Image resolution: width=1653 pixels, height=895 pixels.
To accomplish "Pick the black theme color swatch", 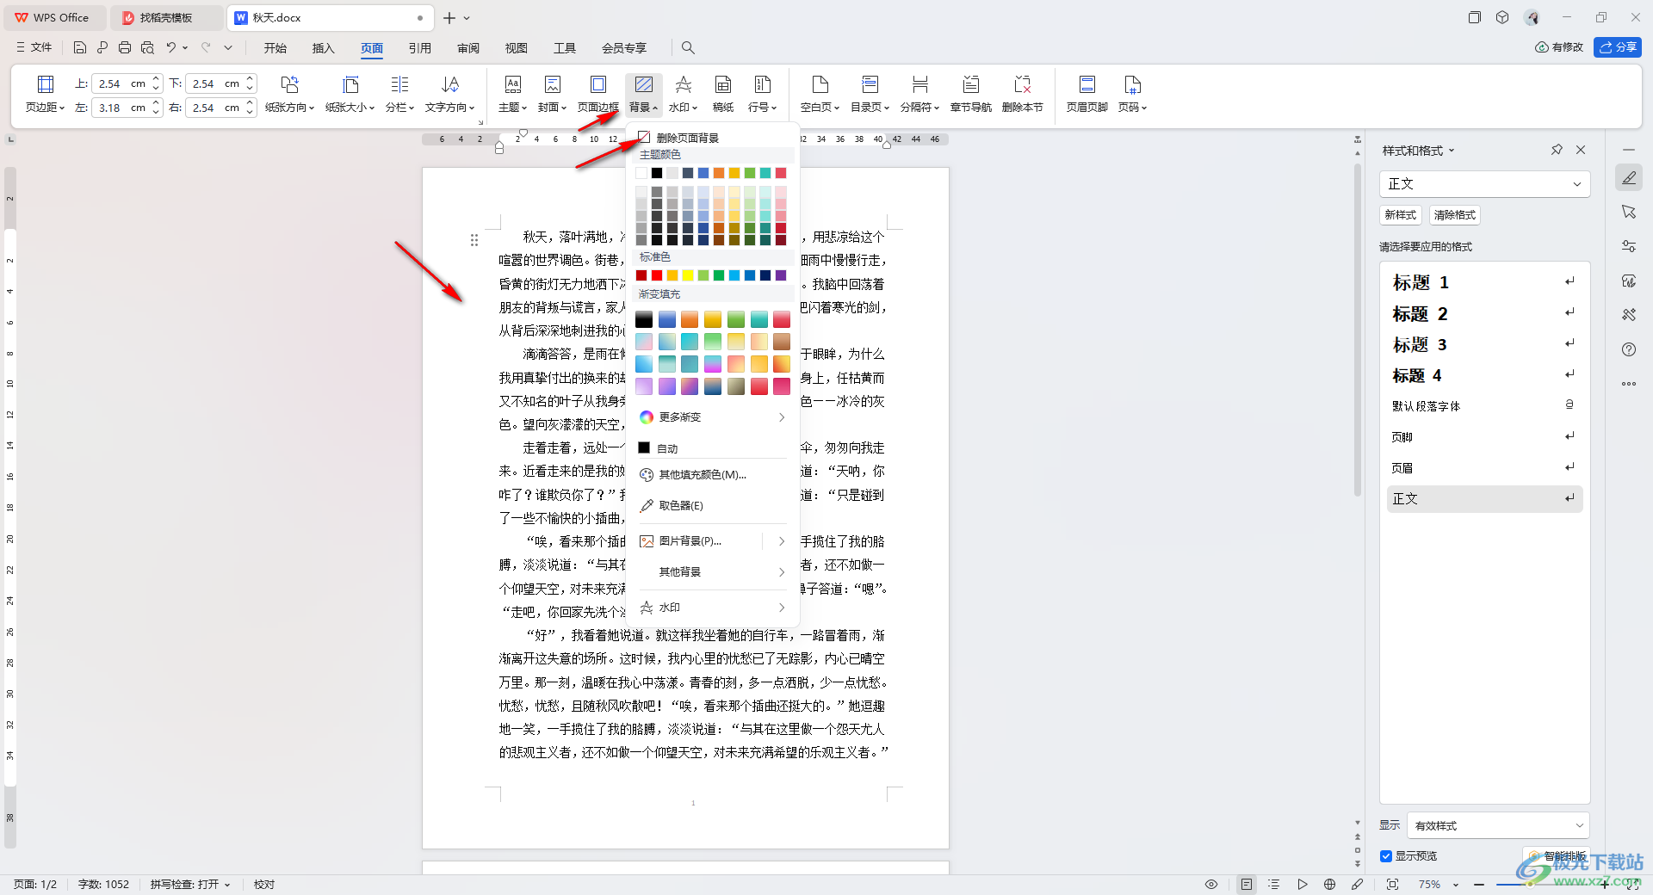I will (x=657, y=173).
